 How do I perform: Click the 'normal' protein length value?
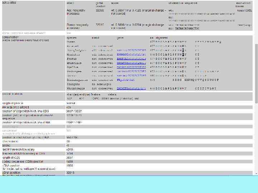coord(71,103)
